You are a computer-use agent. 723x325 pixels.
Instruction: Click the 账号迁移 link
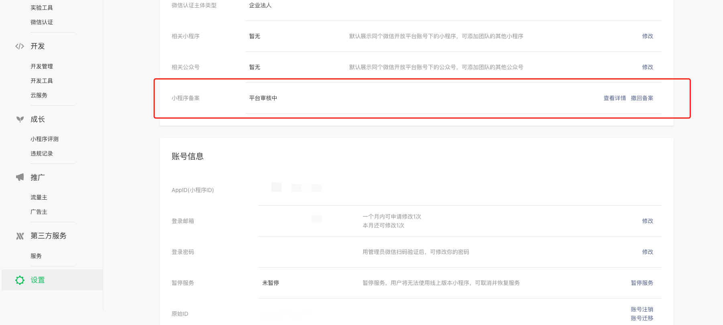642,318
